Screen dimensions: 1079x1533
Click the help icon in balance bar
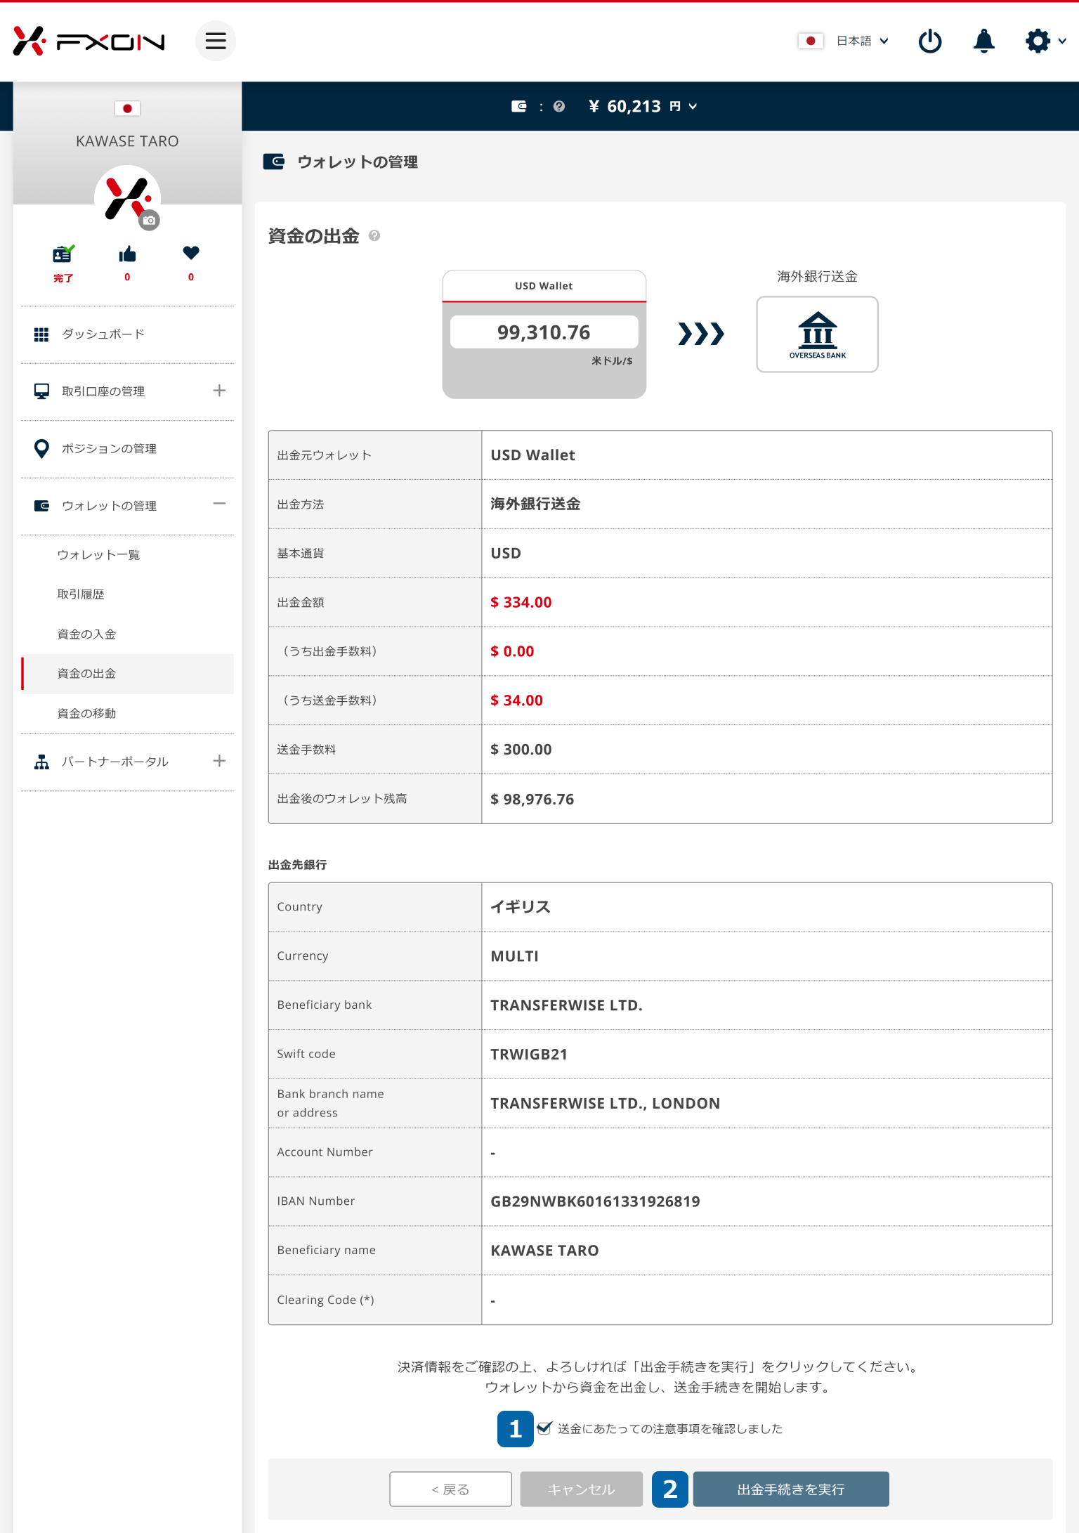point(559,106)
